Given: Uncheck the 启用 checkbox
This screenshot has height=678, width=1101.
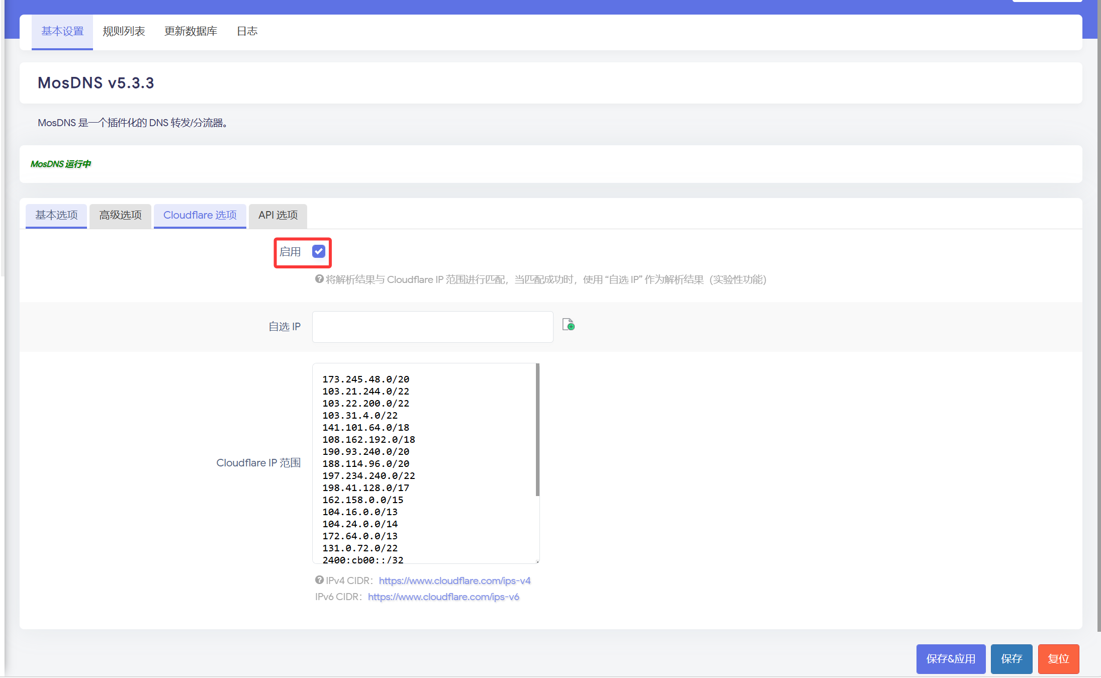Looking at the screenshot, I should click(318, 251).
